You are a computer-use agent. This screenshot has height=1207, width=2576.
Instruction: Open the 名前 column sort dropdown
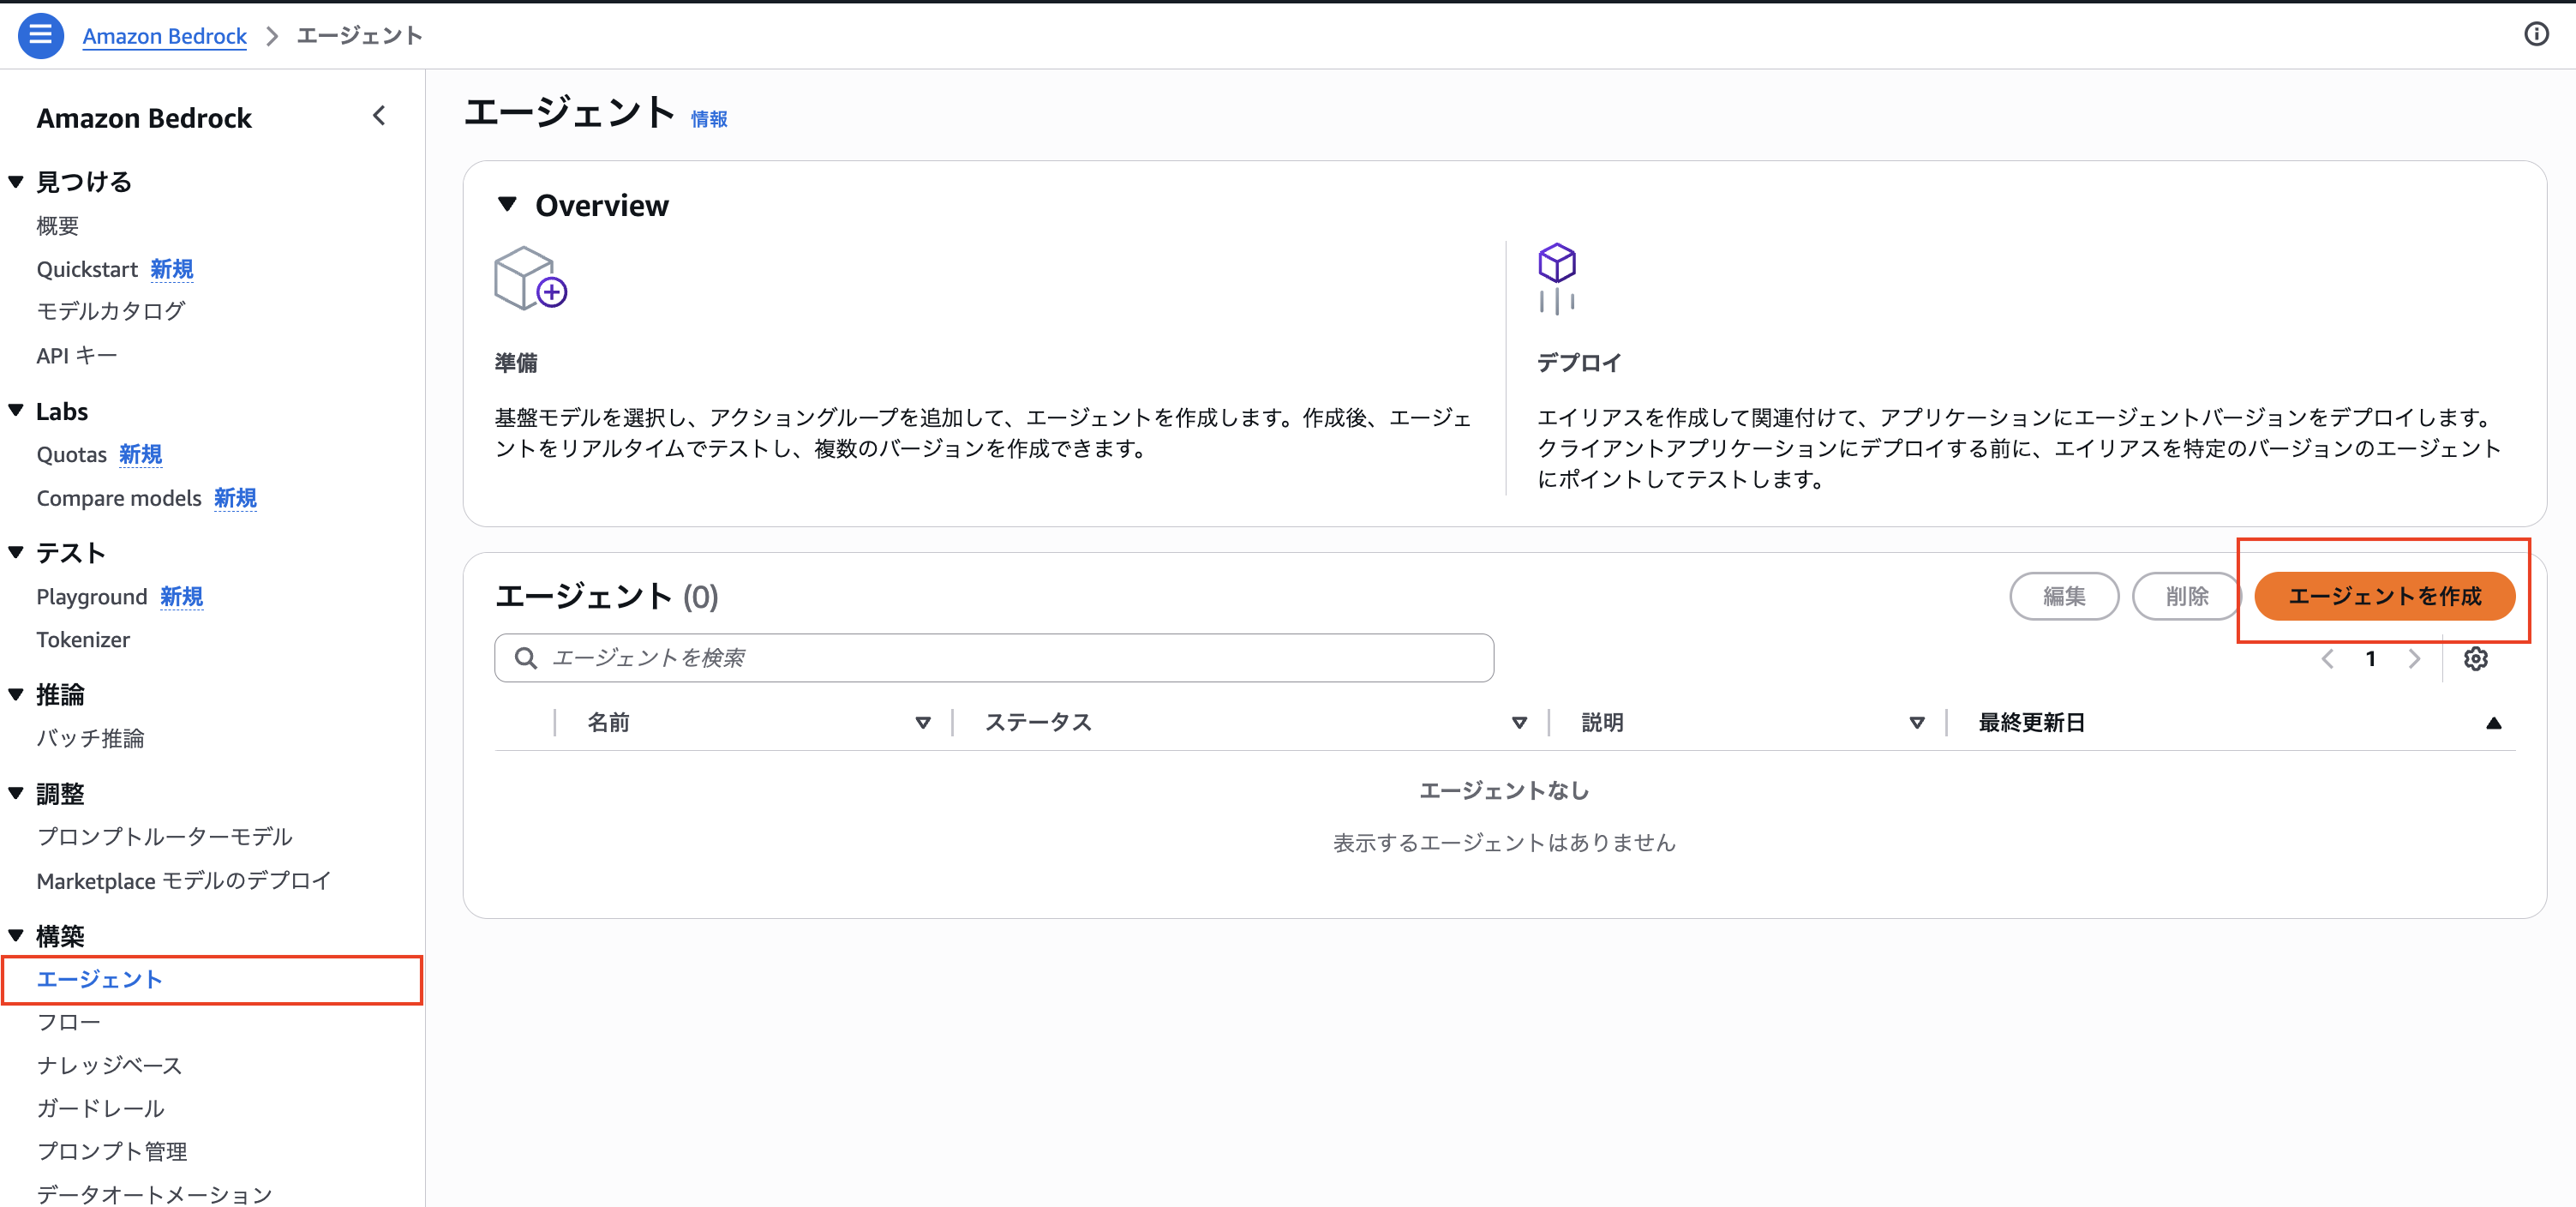pyautogui.click(x=922, y=722)
